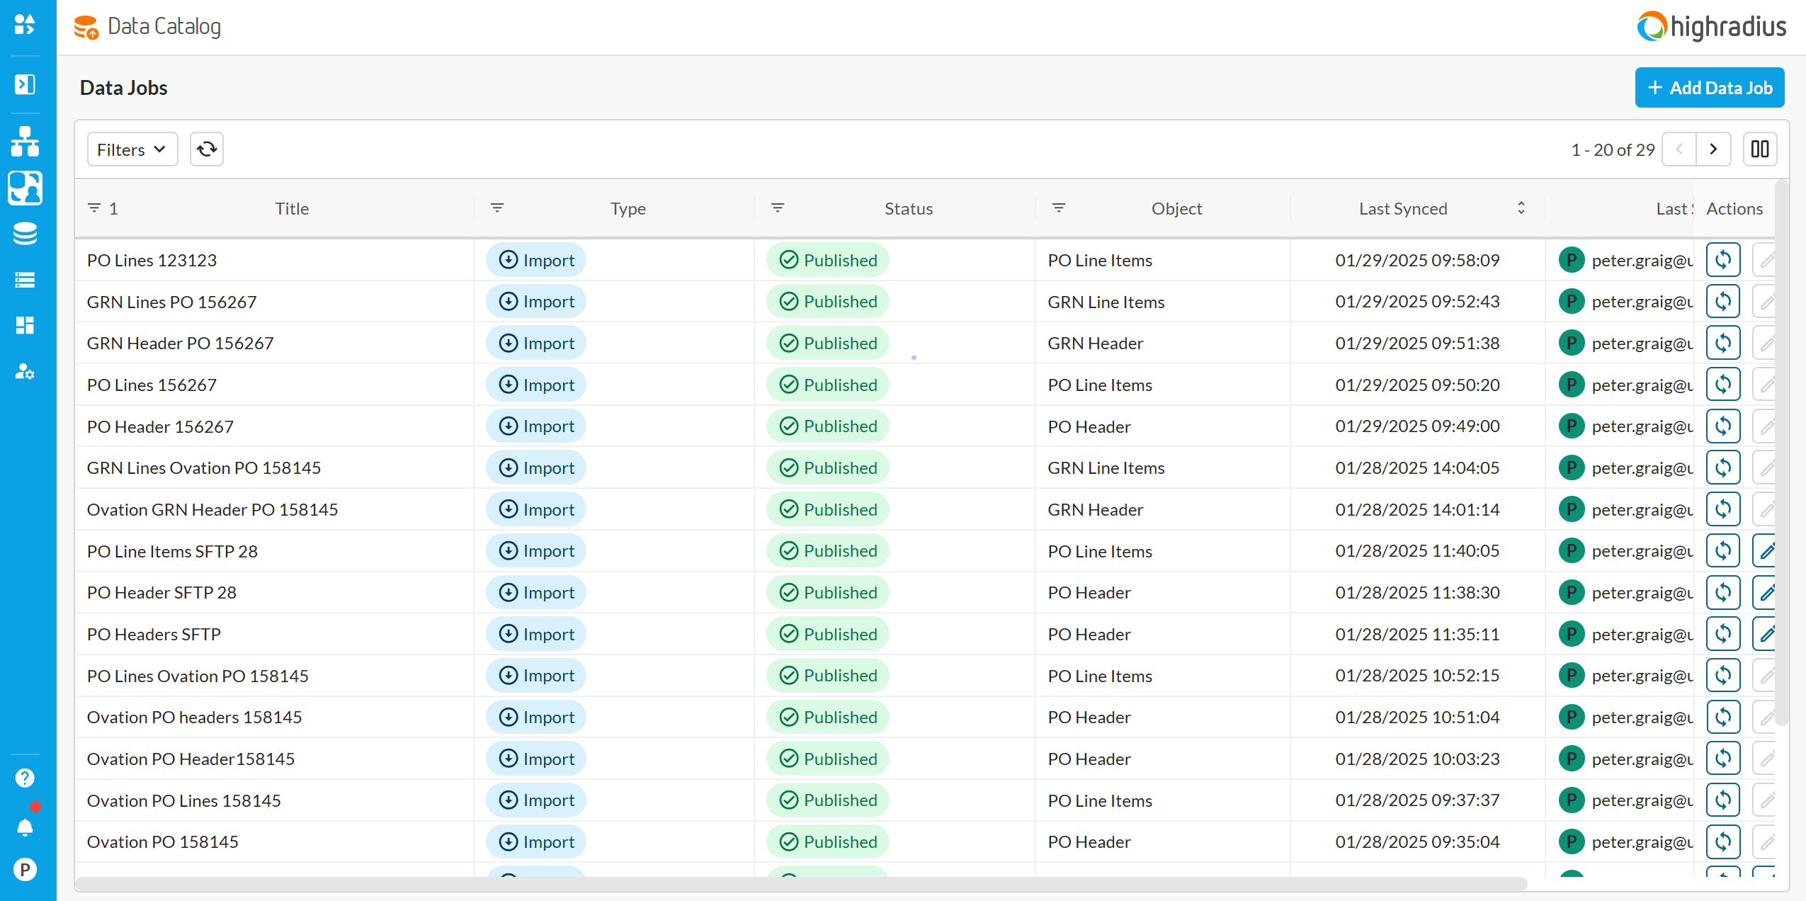The width and height of the screenshot is (1806, 901).
Task: Expand the sidebar panel toggle icon
Action: click(25, 84)
